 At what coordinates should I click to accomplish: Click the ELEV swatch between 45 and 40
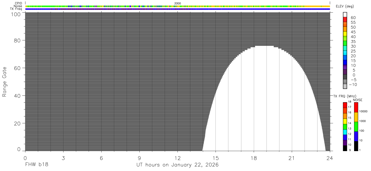point(345,34)
